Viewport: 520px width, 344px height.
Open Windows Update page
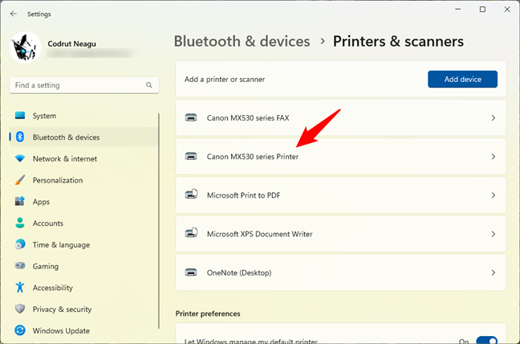tap(83, 330)
